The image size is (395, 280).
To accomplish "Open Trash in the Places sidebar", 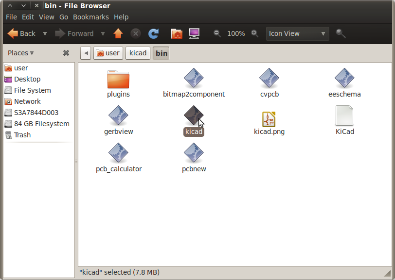I will pos(39,135).
